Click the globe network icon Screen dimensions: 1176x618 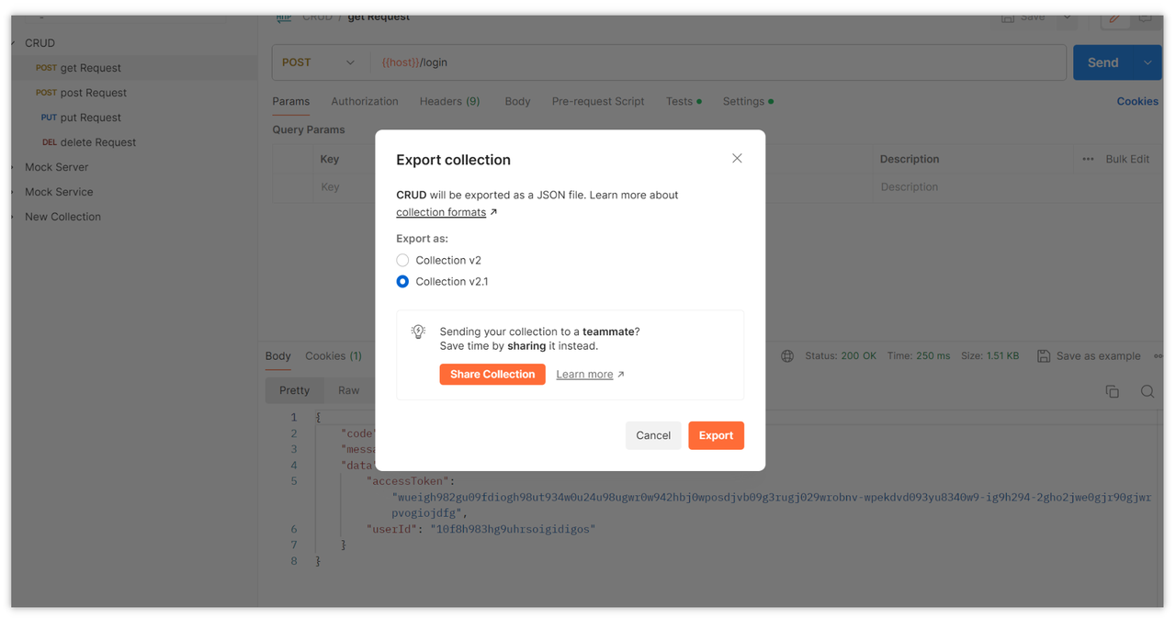pos(787,356)
